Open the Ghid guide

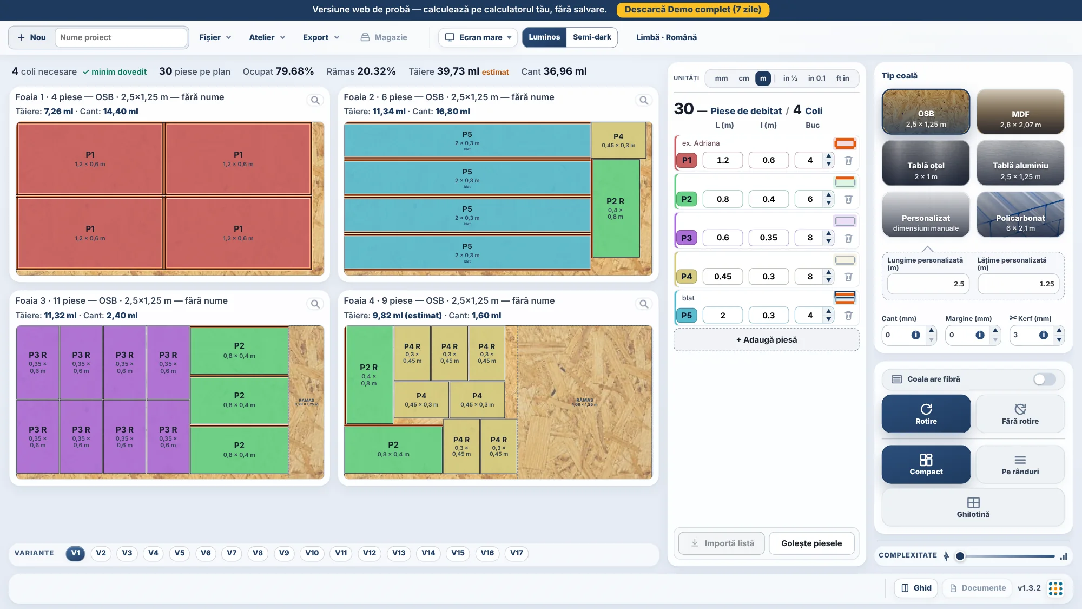point(916,588)
